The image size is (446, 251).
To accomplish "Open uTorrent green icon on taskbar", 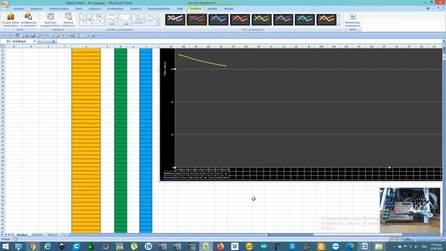I will [x=134, y=246].
